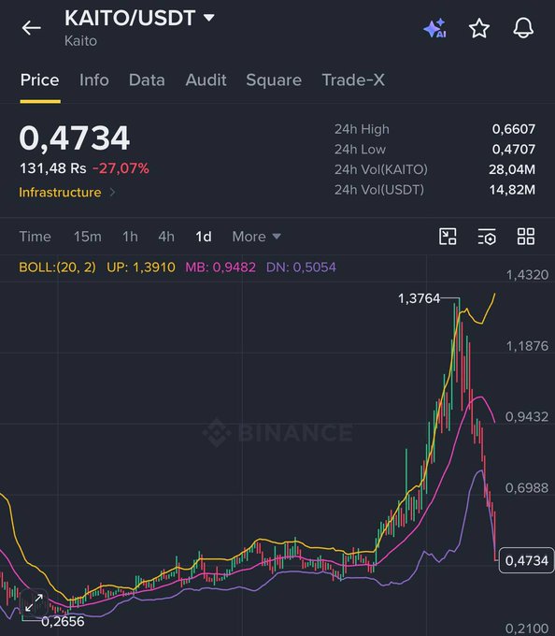Open the Square tab

click(274, 79)
